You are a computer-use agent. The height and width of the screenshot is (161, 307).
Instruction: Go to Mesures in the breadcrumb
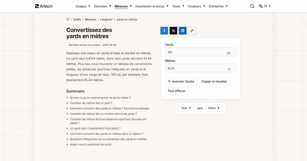click(x=91, y=19)
